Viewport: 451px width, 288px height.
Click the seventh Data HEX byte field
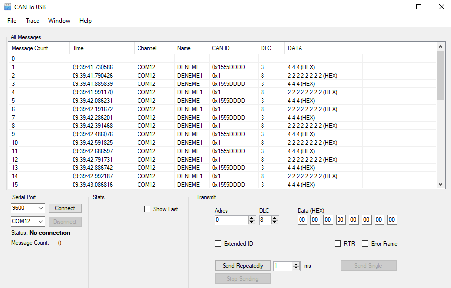379,220
